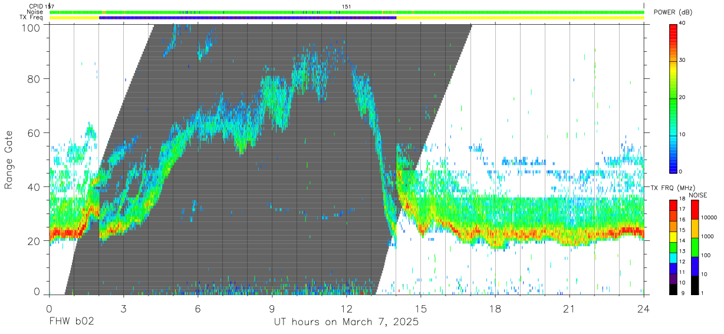Pick the blue segment of NOISE colorbar
The width and height of the screenshot is (724, 334).
coord(695,266)
